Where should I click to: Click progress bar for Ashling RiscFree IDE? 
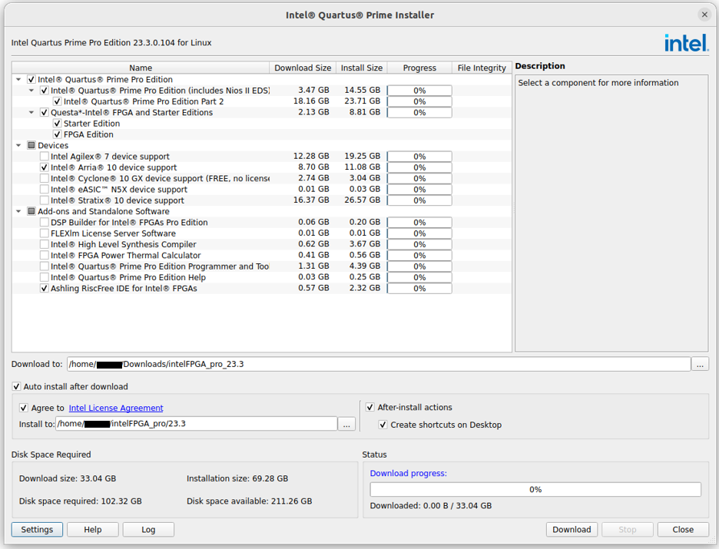click(x=419, y=288)
